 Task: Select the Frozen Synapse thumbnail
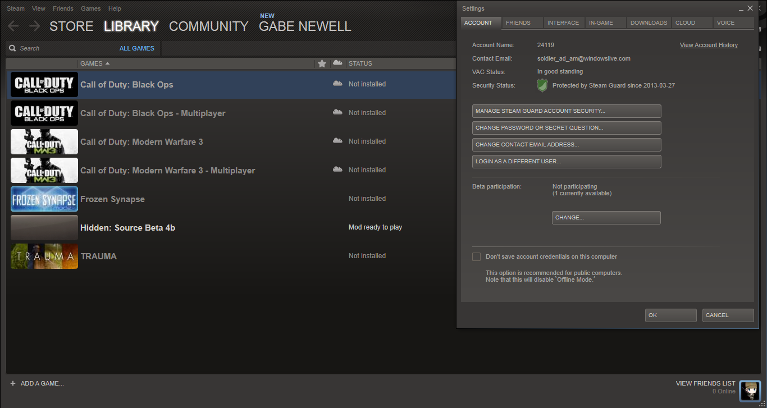44,199
